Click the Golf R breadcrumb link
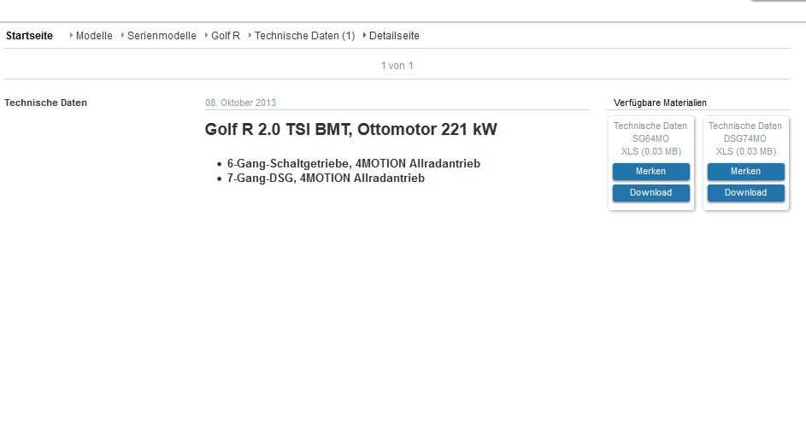Viewport: 806px width, 422px height. click(x=226, y=36)
